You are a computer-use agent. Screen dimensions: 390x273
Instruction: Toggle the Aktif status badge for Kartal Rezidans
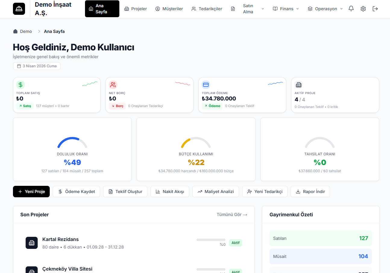pos(235,243)
